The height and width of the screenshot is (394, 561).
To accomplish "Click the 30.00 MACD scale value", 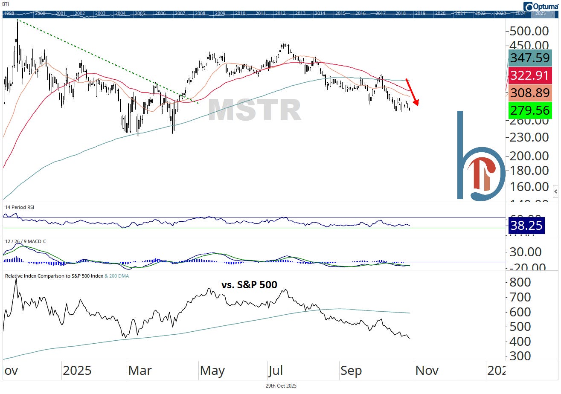I will tap(526, 252).
